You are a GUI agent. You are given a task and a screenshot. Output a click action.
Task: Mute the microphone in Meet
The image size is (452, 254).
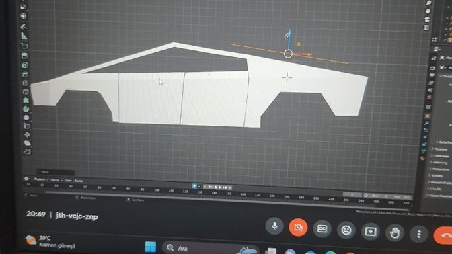coord(274,226)
